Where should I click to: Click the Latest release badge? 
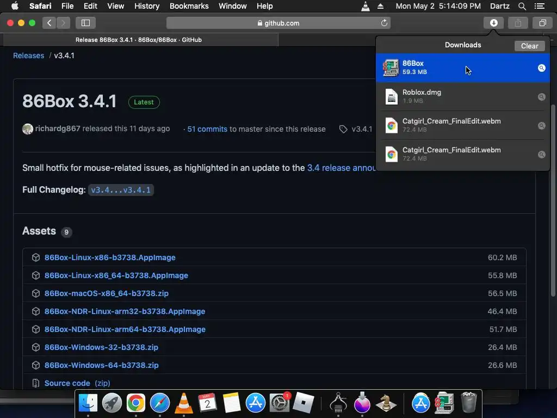(144, 102)
